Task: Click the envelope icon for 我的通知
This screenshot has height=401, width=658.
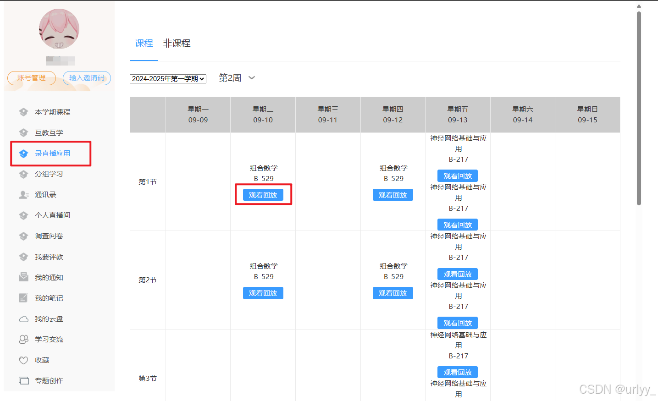Action: coord(23,277)
